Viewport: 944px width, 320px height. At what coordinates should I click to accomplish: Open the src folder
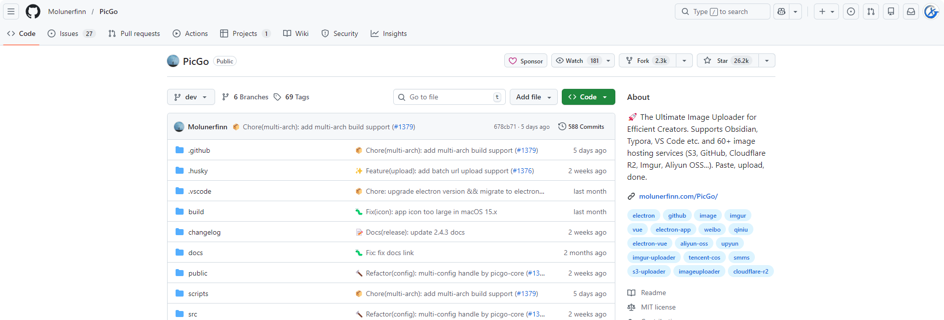pyautogui.click(x=193, y=314)
